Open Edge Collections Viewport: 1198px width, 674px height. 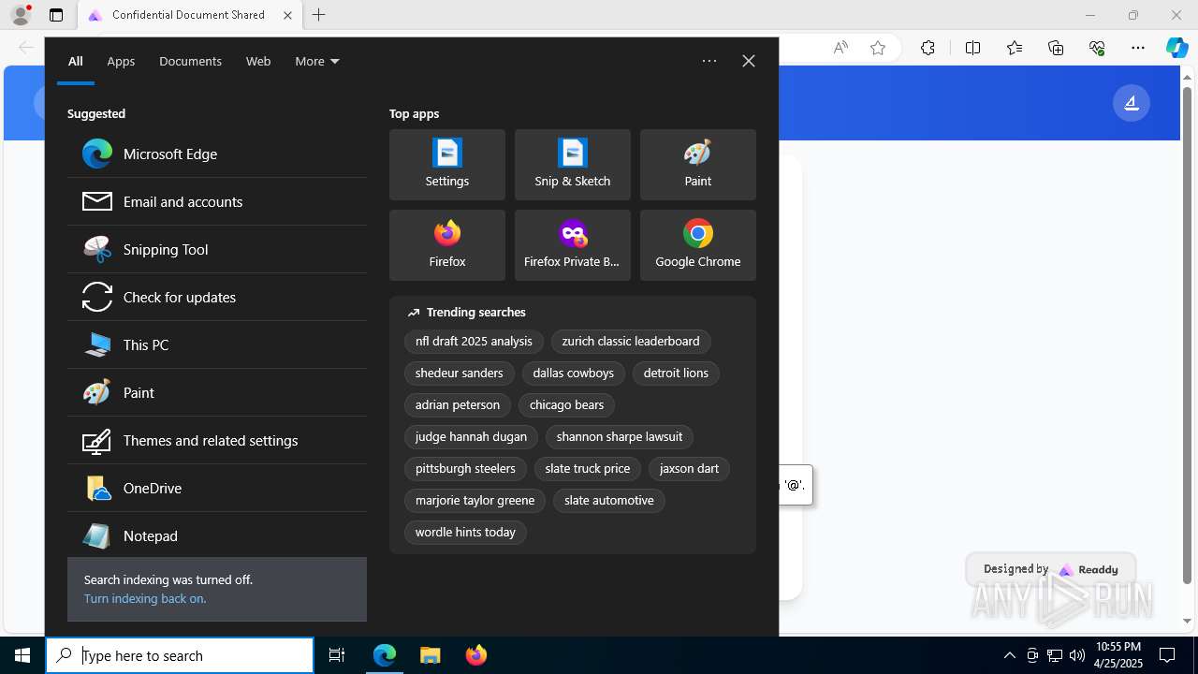pos(1056,48)
